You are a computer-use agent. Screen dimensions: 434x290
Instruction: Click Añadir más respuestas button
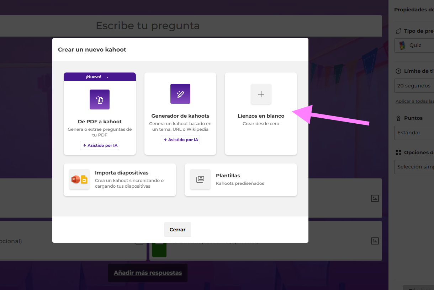(x=148, y=273)
